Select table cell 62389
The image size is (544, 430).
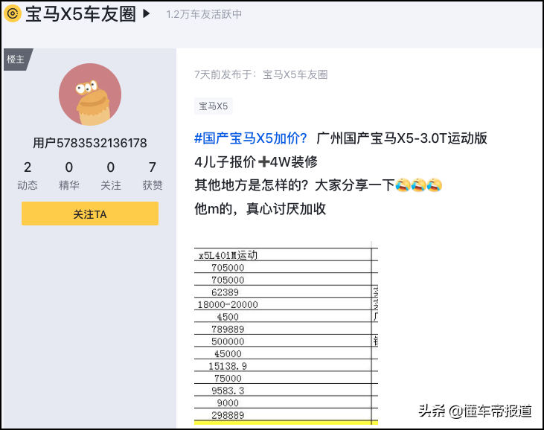283,292
